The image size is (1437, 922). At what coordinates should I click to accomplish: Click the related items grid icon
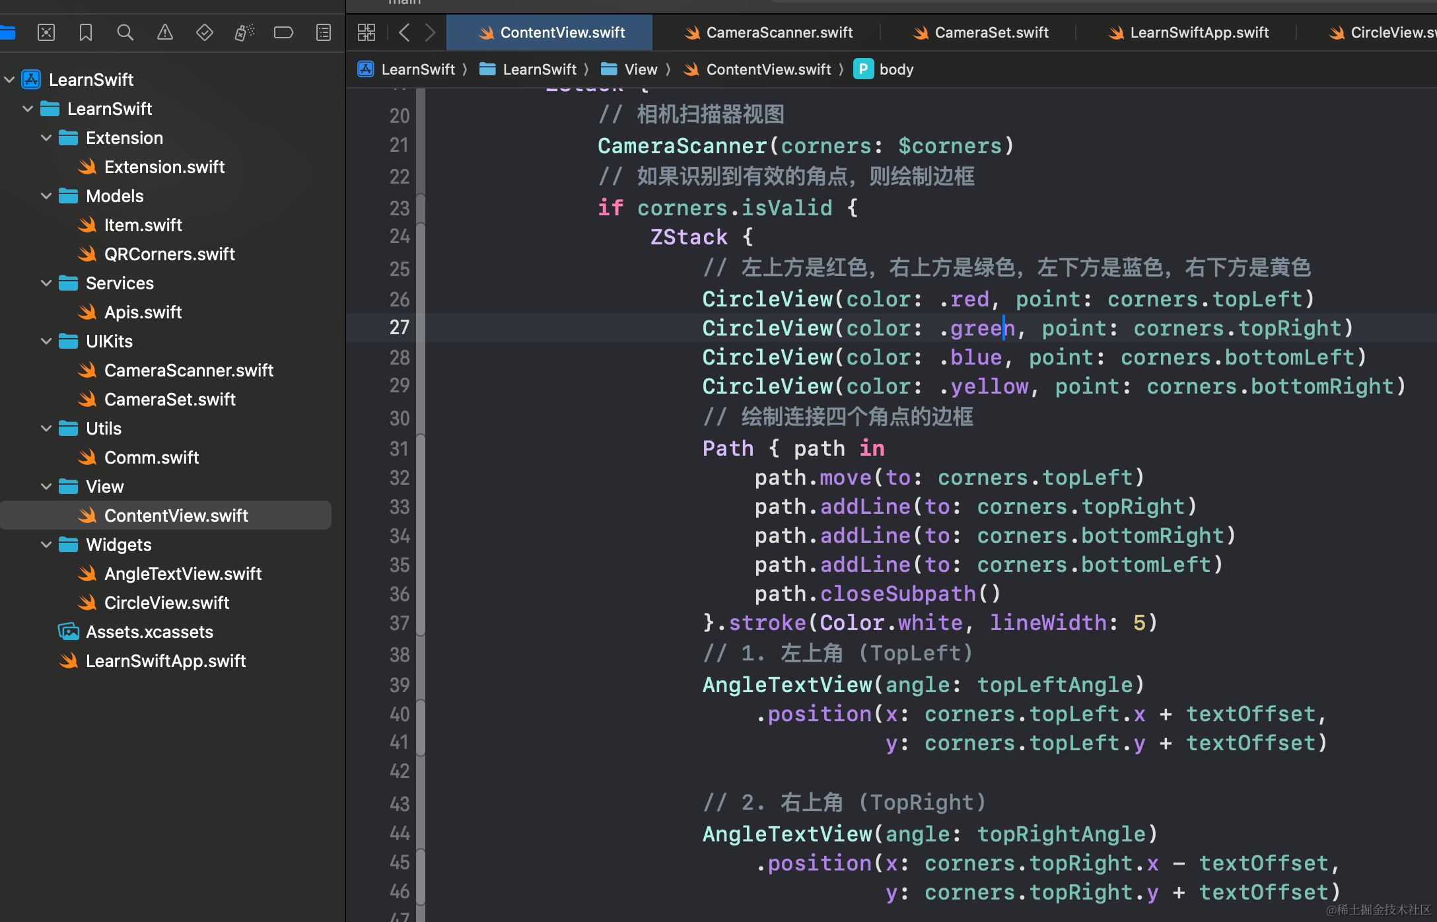(367, 32)
